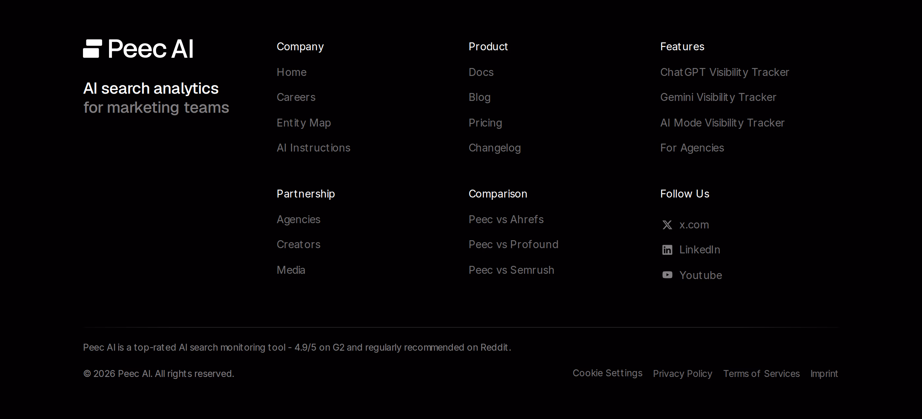Viewport: 922px width, 419px height.
Task: Go to the Entity Map link
Action: [304, 123]
